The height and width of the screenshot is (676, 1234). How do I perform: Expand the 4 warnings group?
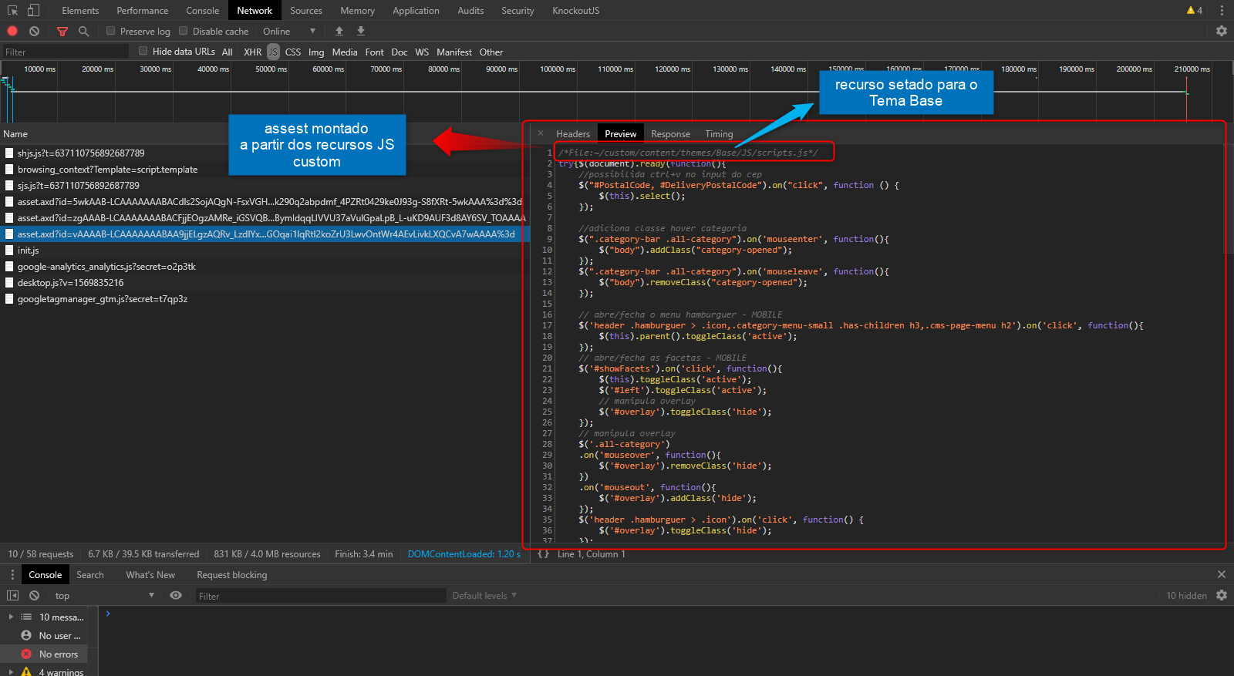tap(11, 672)
